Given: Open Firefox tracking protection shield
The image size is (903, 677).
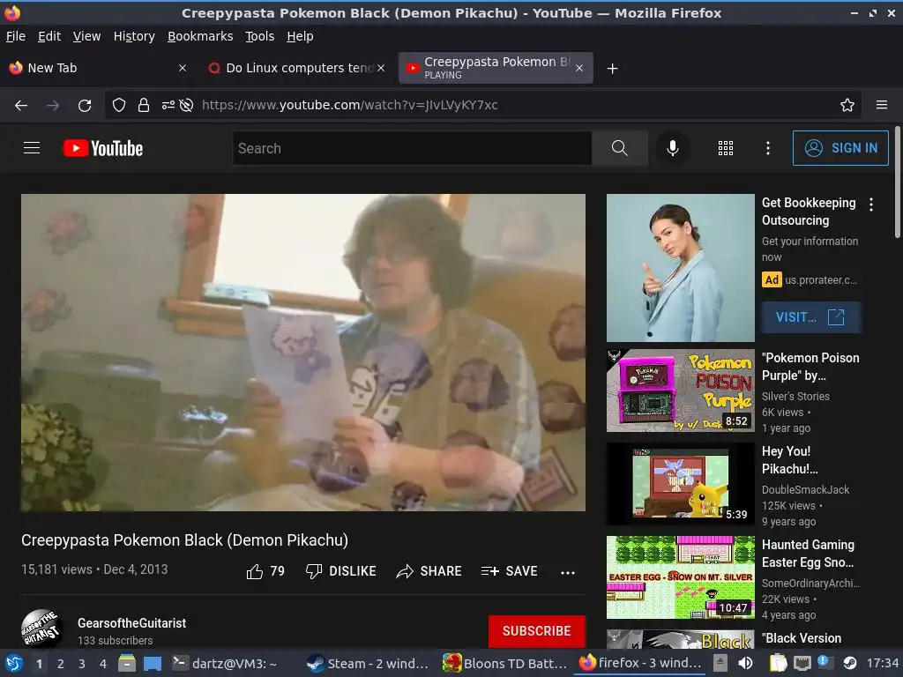Looking at the screenshot, I should point(119,105).
